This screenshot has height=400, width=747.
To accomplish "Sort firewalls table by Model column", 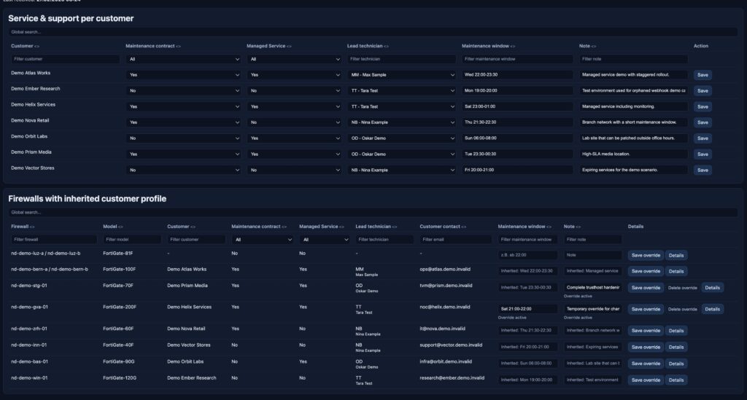I will click(x=115, y=226).
